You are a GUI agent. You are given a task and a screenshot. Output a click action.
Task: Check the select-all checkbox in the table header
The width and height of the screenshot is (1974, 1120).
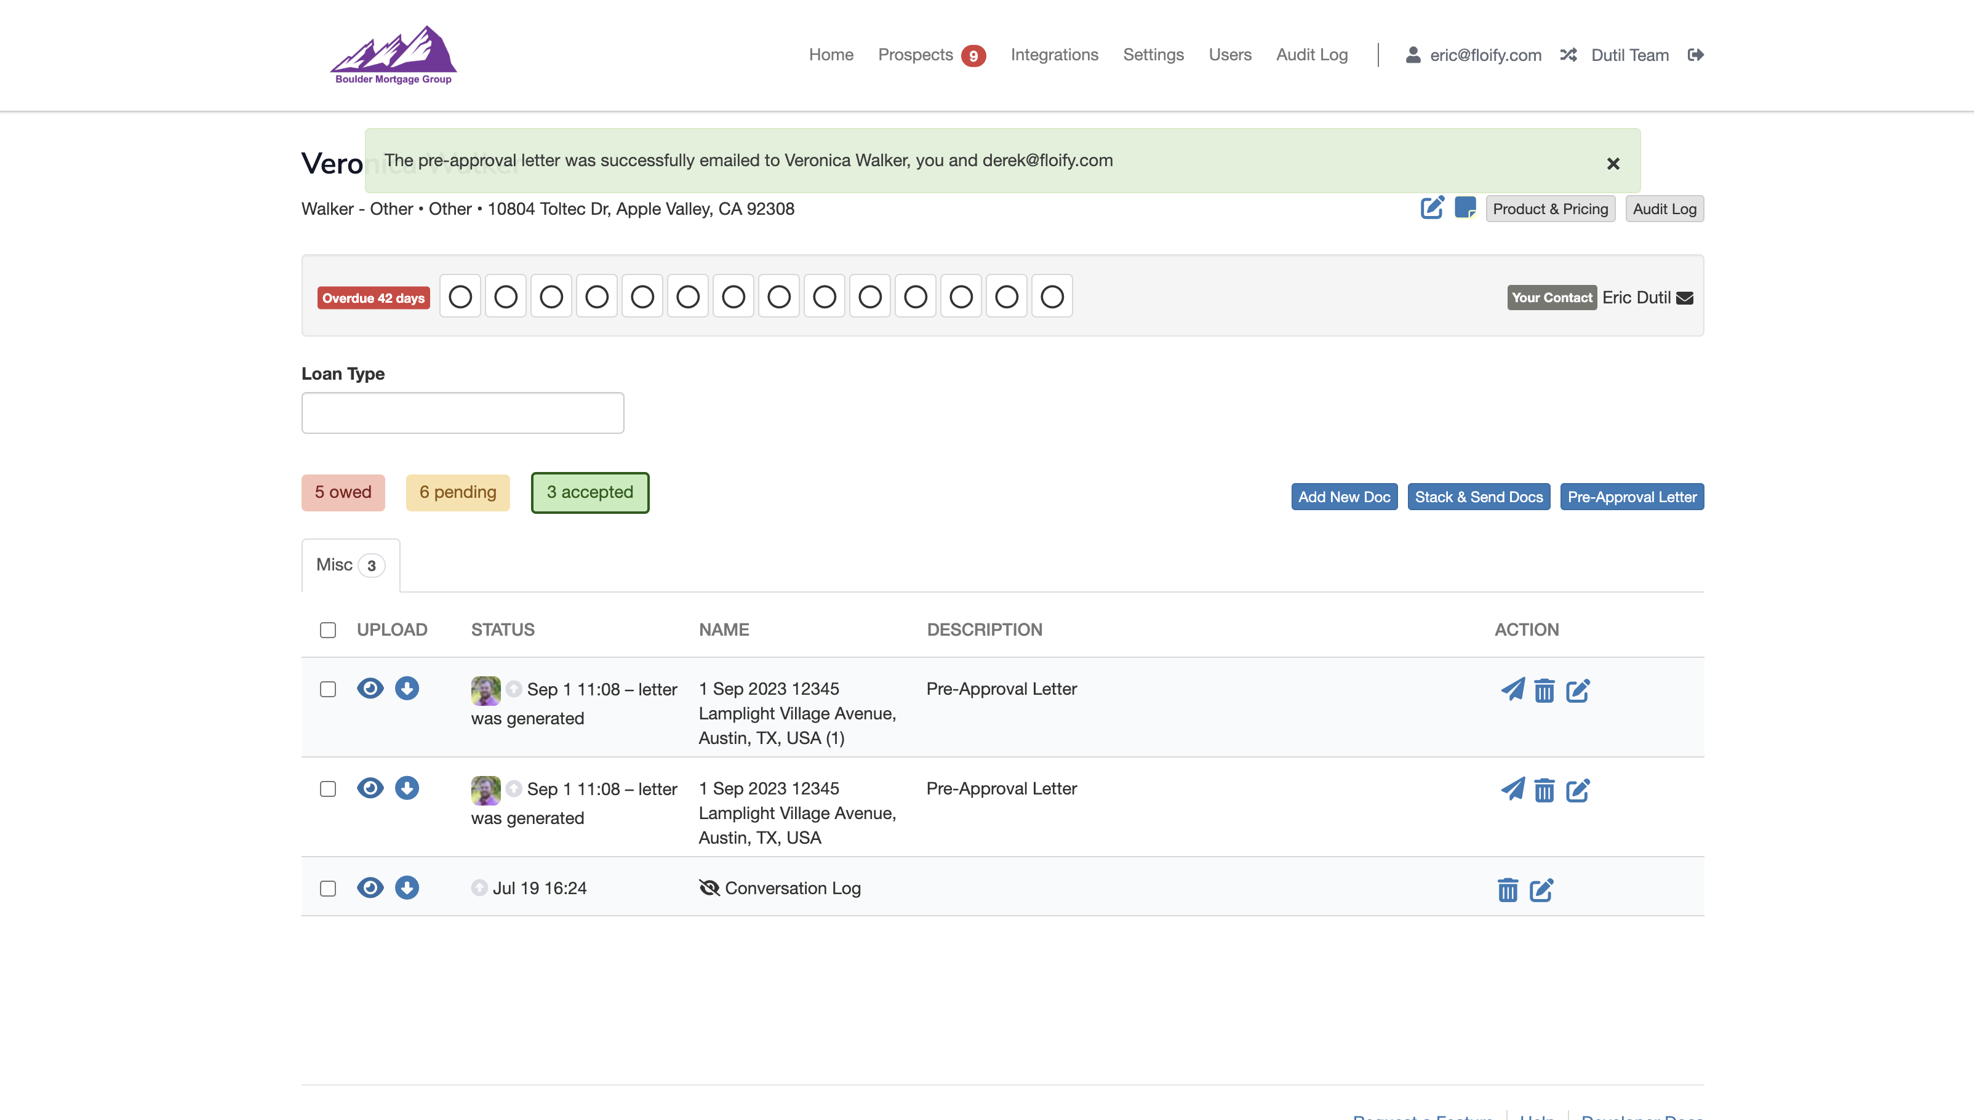329,630
